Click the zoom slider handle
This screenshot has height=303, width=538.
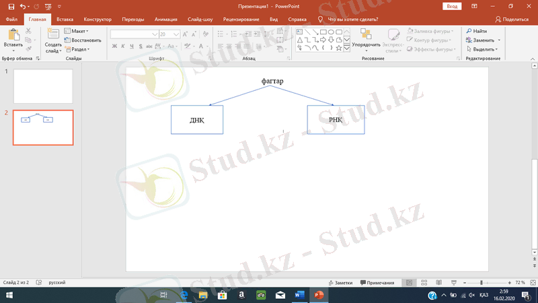[482, 282]
